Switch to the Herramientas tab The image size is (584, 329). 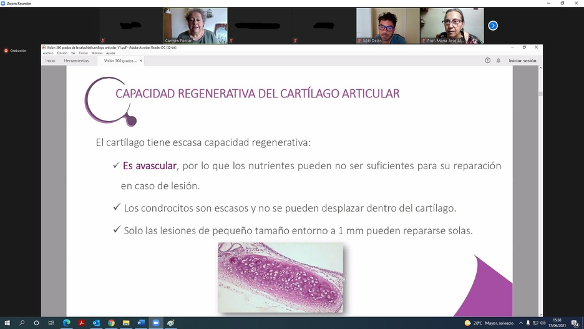[76, 61]
